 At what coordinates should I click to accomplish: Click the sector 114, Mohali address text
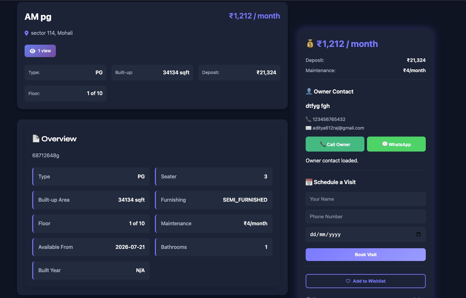pyautogui.click(x=52, y=33)
